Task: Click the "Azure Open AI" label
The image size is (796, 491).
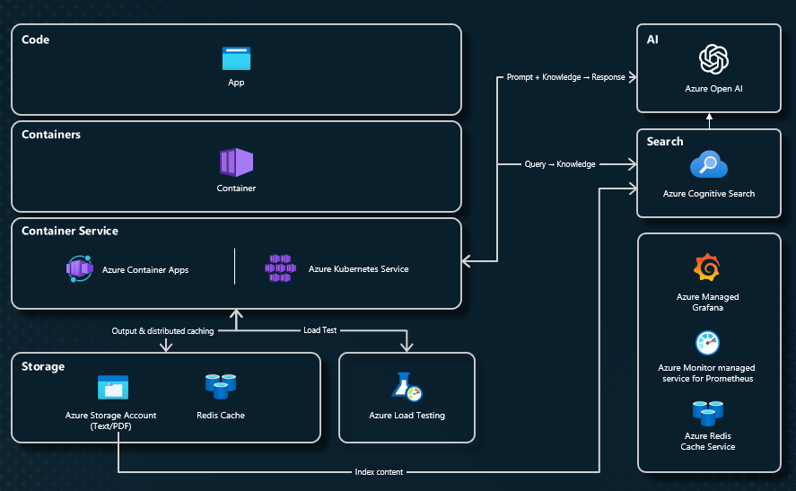Action: pyautogui.click(x=713, y=88)
